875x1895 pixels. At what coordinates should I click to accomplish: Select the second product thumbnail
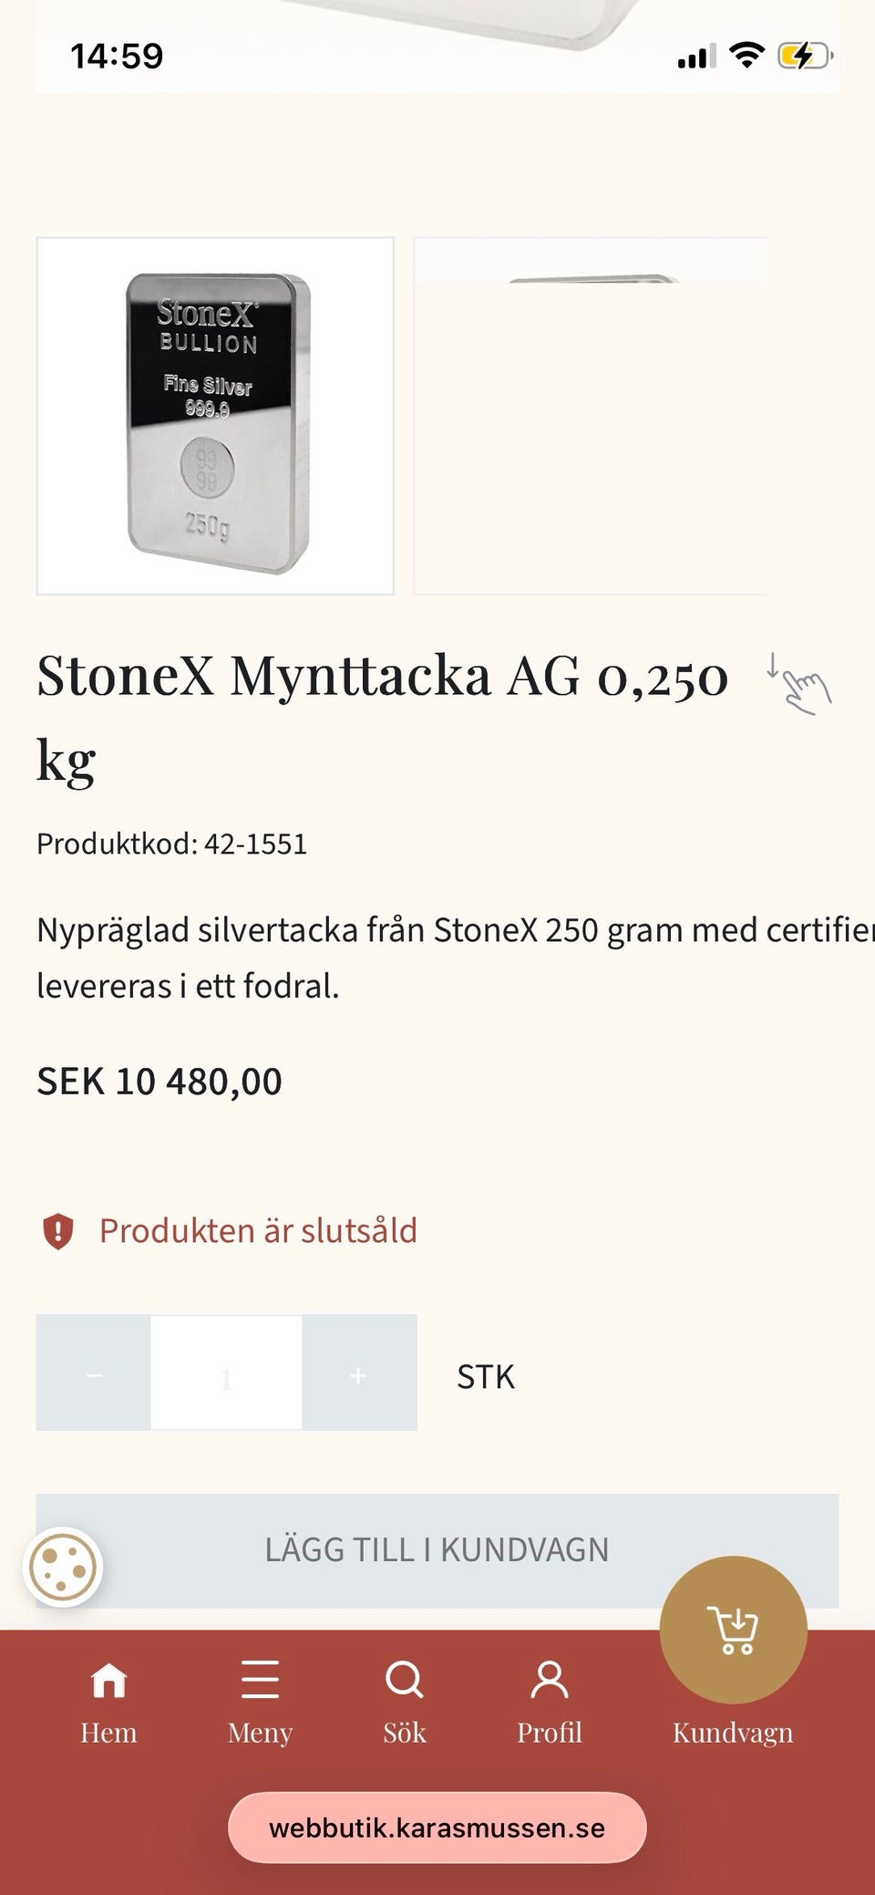tap(590, 417)
